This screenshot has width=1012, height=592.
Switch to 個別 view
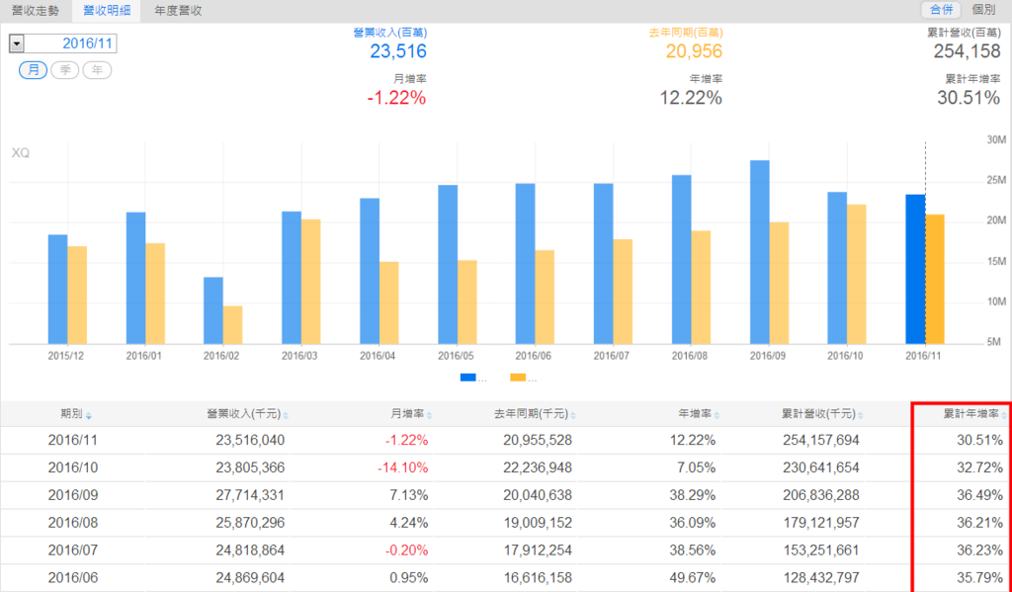pyautogui.click(x=983, y=10)
